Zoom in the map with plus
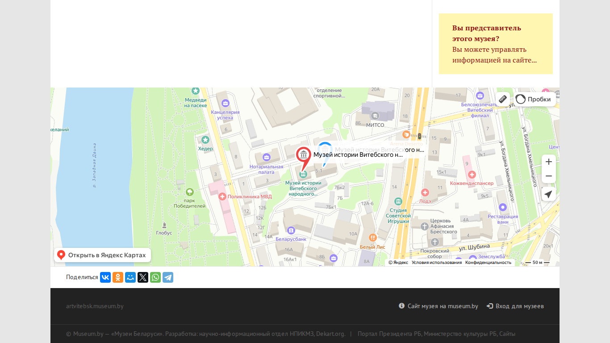 (549, 162)
